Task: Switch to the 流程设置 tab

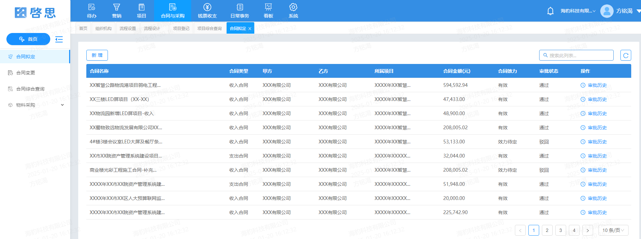Action: tap(128, 28)
